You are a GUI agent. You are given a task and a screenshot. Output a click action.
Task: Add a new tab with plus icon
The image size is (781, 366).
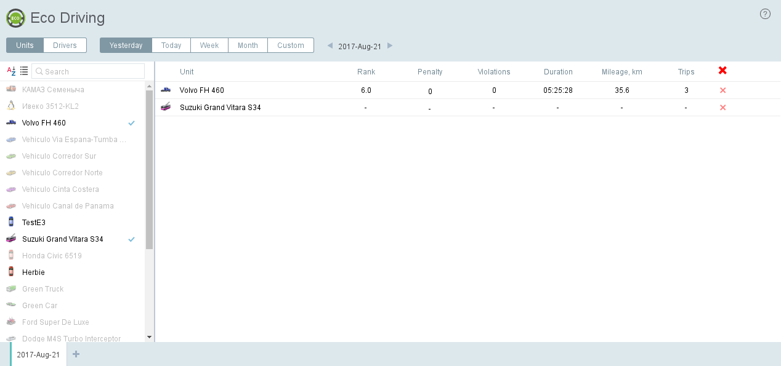click(76, 354)
